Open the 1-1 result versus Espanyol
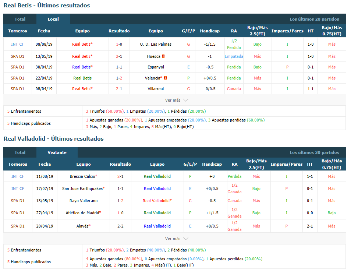 click(x=119, y=67)
